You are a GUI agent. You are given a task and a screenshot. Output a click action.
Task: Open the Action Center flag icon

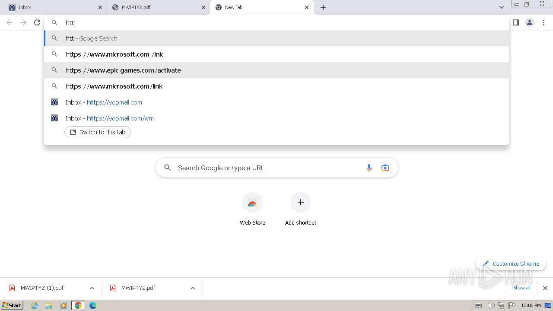pyautogui.click(x=512, y=305)
